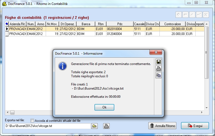
Task: Click the copy icon in the Informazione dialog
Action: (x=158, y=75)
